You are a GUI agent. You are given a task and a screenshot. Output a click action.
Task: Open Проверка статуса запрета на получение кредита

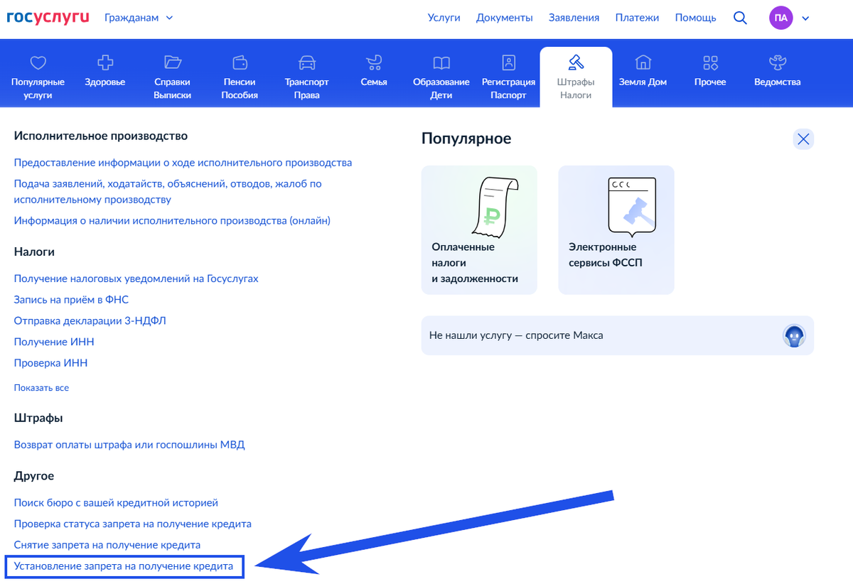133,524
